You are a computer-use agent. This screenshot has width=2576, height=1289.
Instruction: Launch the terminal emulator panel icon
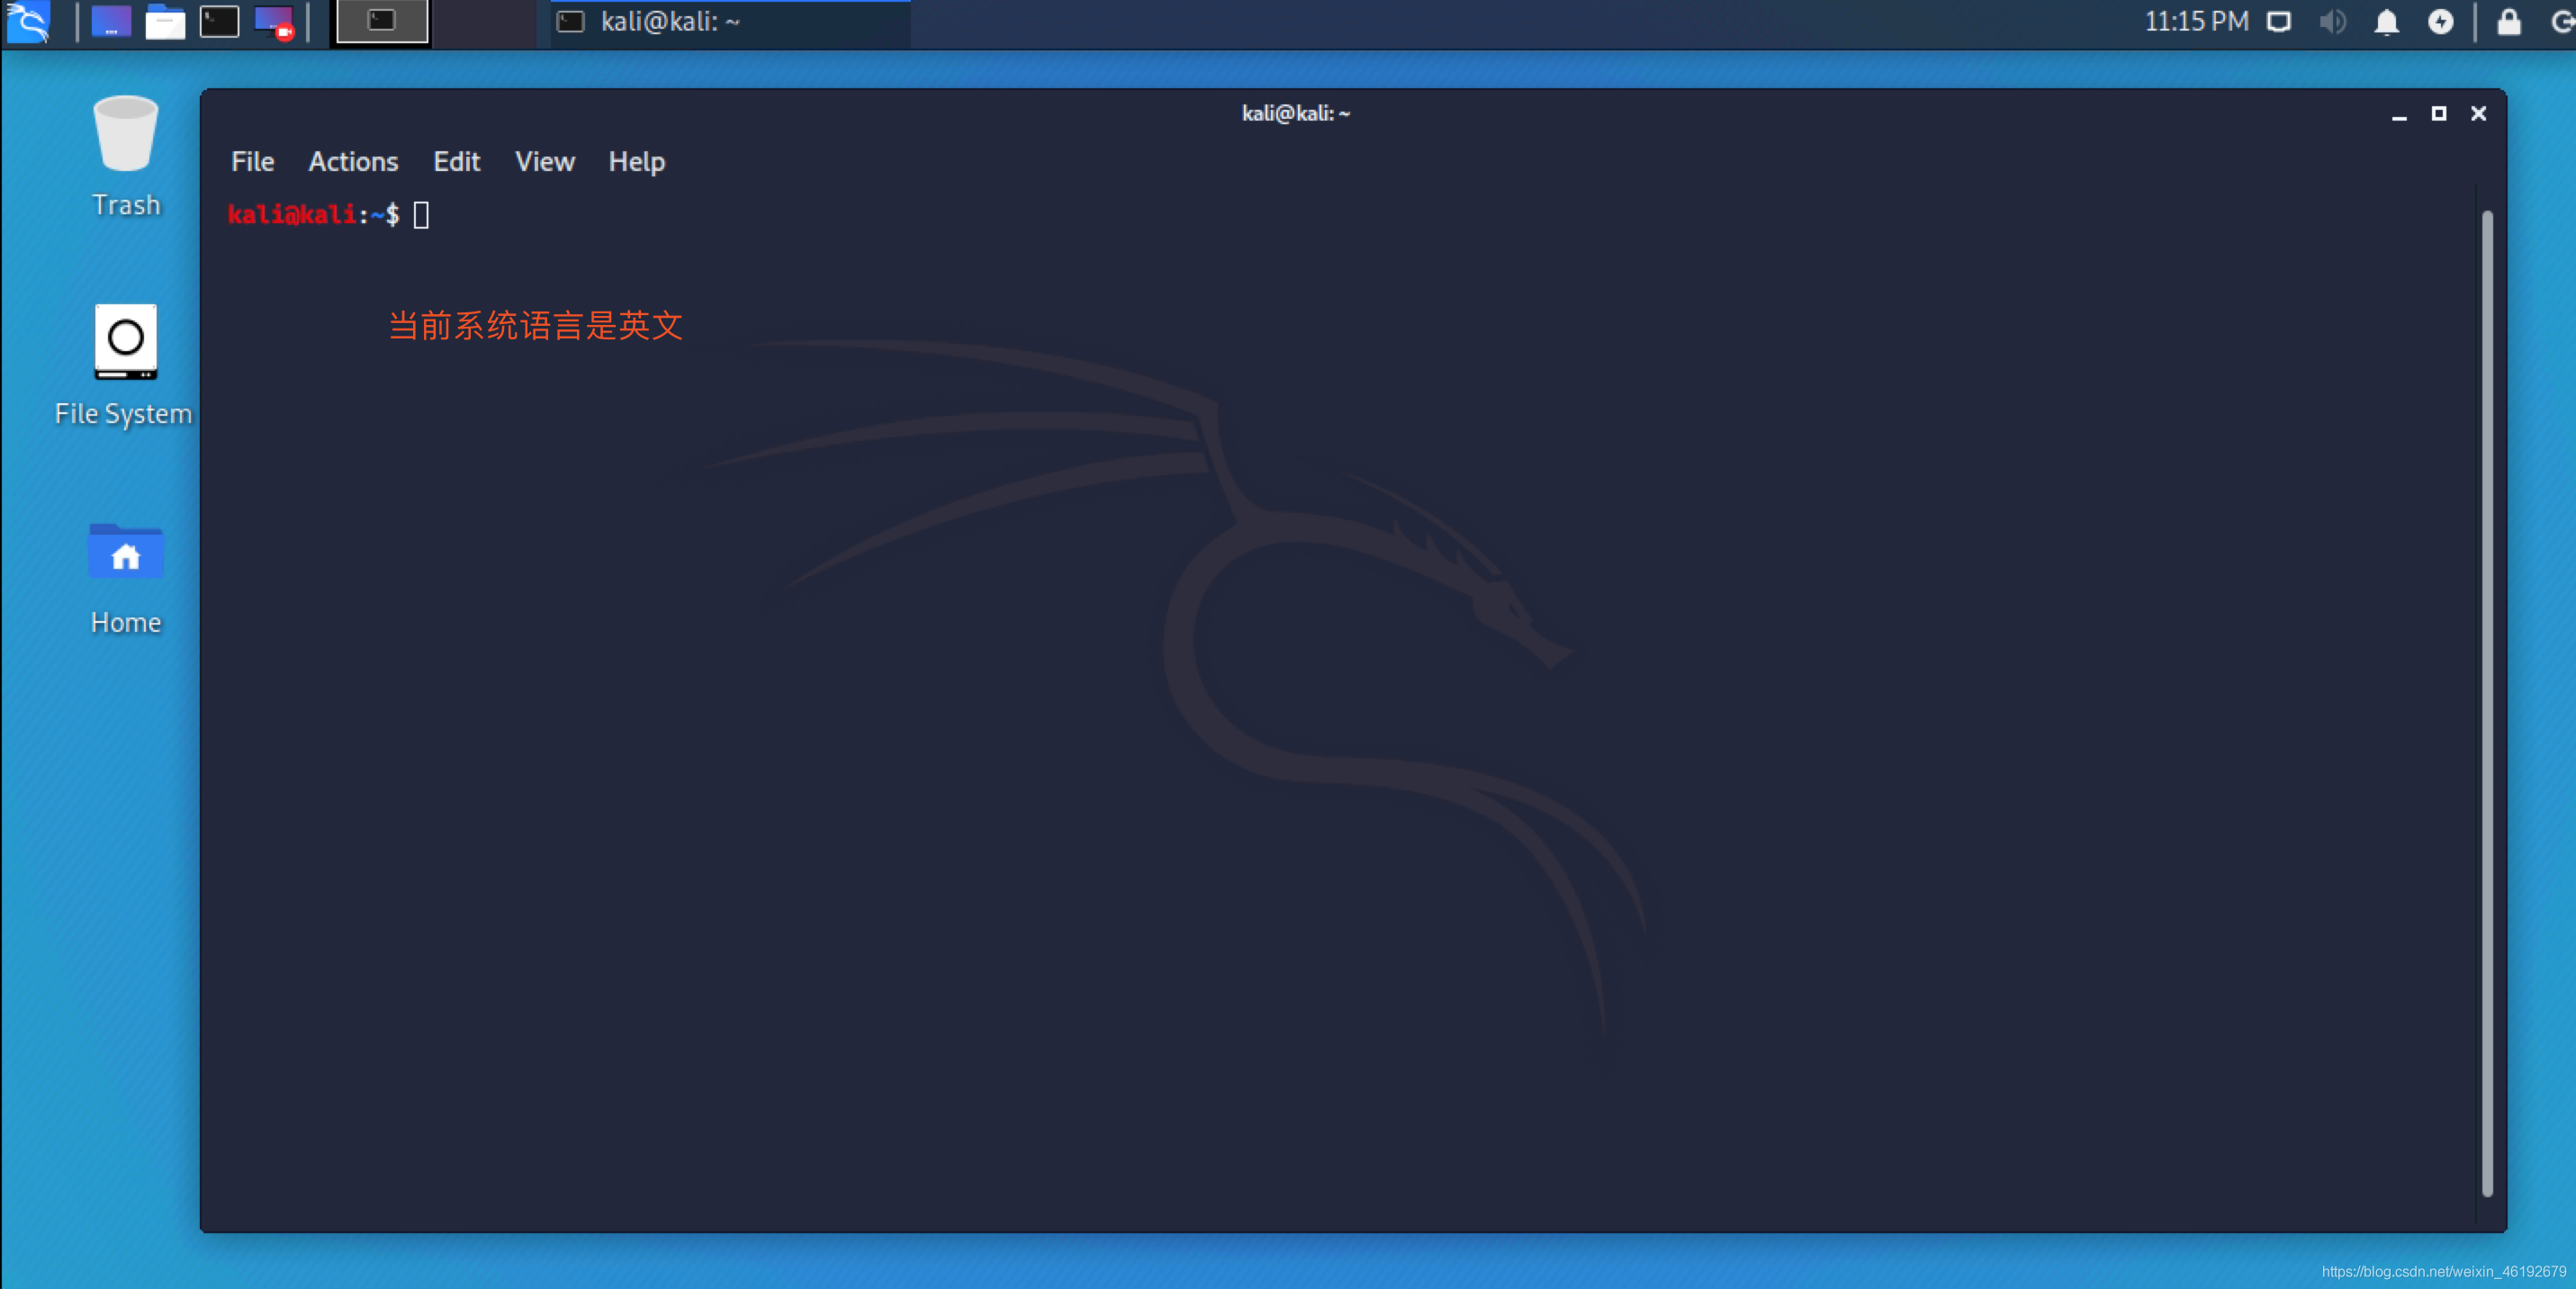(219, 21)
